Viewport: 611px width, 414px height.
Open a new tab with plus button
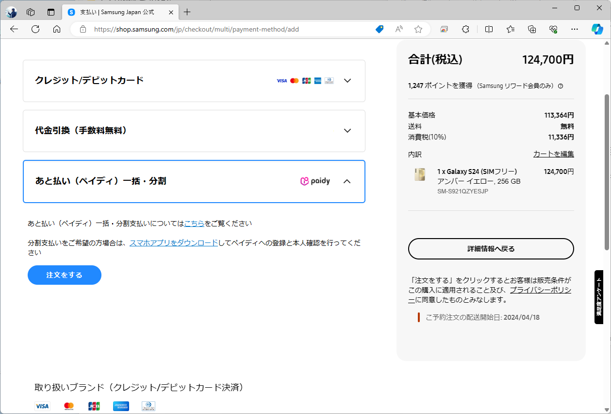click(187, 12)
